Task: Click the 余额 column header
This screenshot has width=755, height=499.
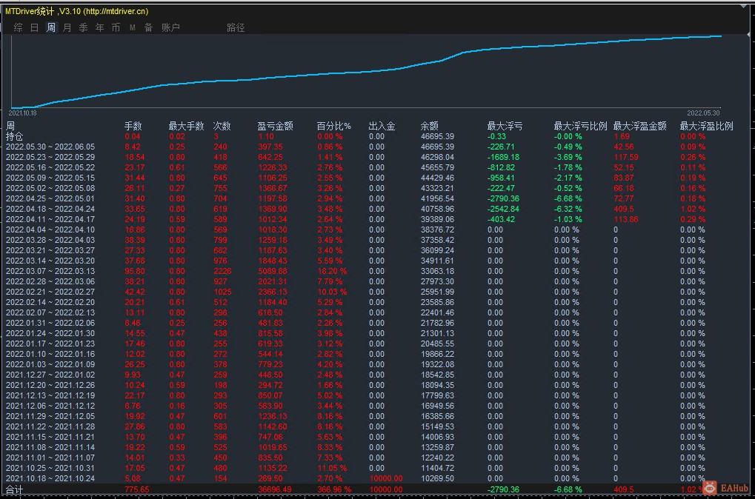Action: tap(430, 126)
